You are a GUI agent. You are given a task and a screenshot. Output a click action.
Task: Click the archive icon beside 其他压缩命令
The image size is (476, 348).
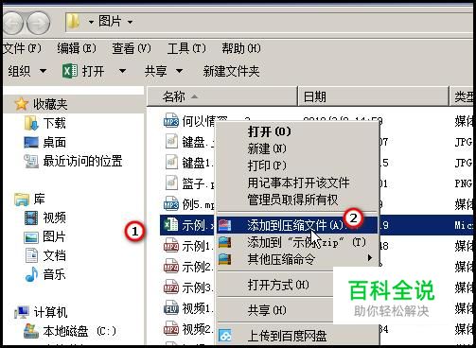[224, 259]
